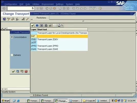Click the Create New Session icon

[x=90, y=8]
